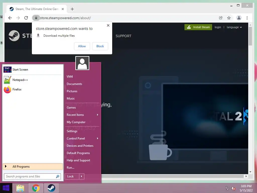The height and width of the screenshot is (193, 257).
Task: Click the Chrome taskbar icon
Action: [36, 188]
